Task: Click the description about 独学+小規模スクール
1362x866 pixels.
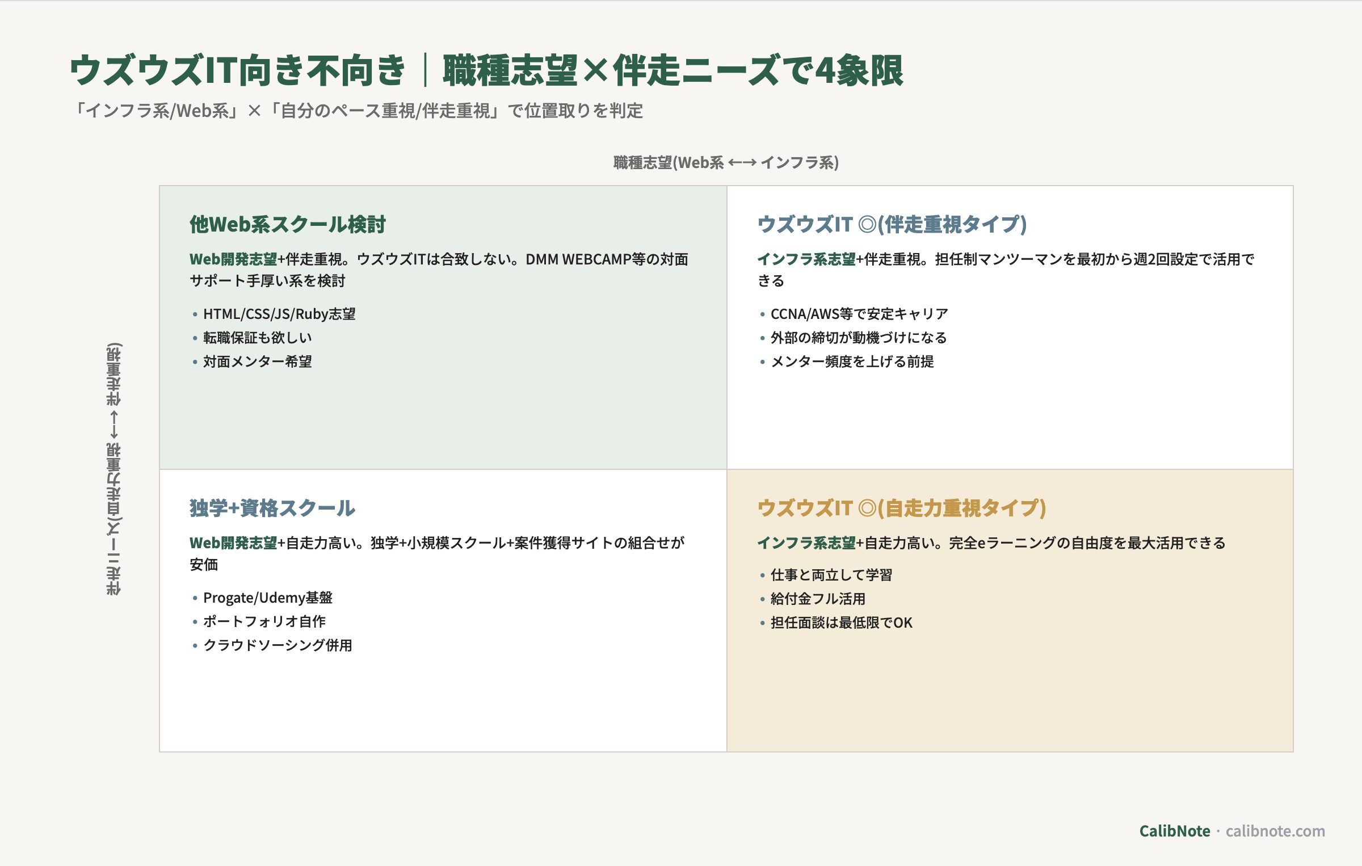Action: pyautogui.click(x=437, y=553)
